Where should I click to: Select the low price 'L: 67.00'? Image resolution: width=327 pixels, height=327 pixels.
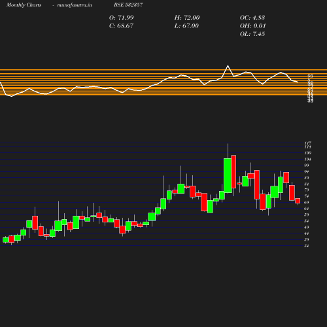(x=186, y=26)
